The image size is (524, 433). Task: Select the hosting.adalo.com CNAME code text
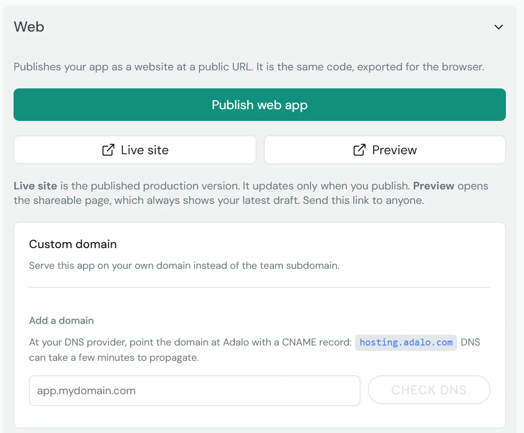pyautogui.click(x=406, y=343)
